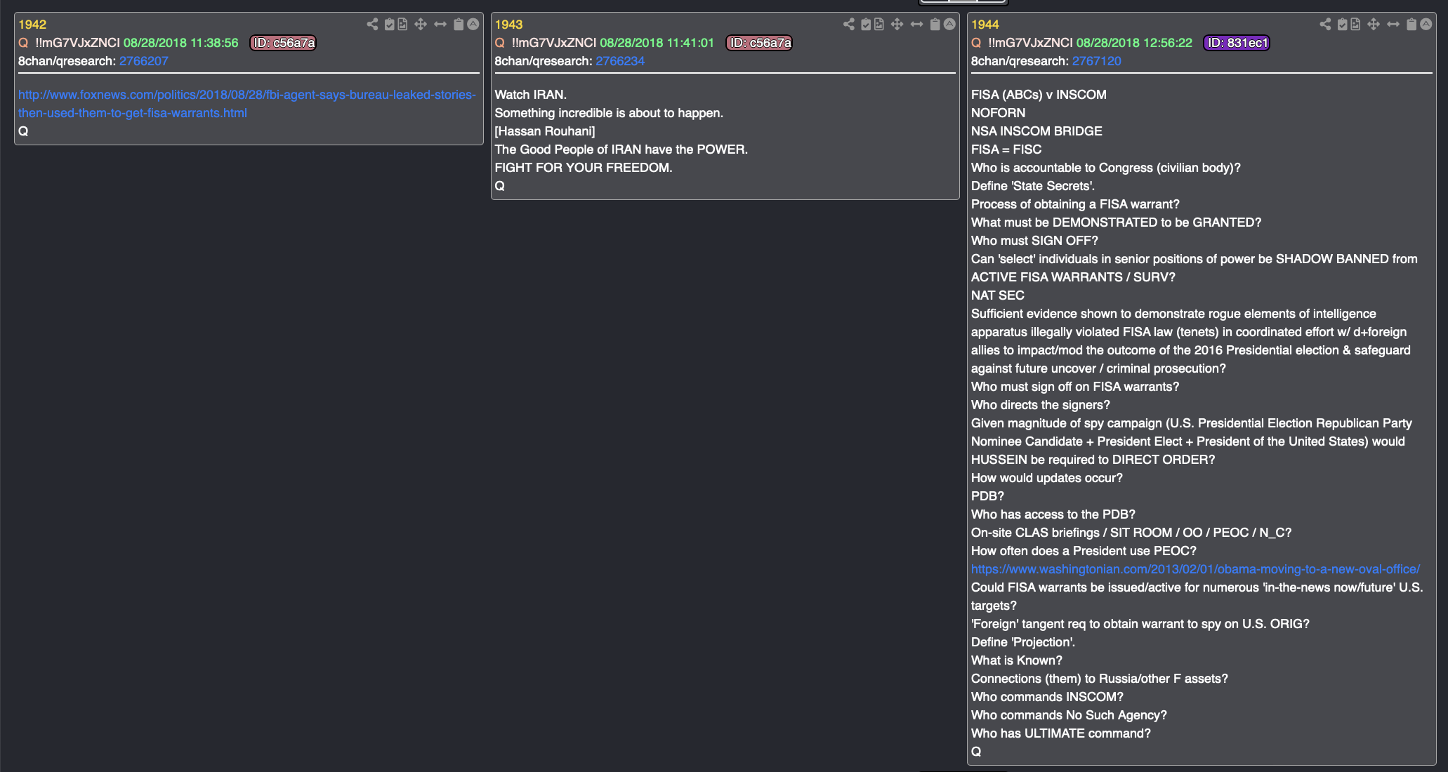Click the four-way move icon on post 1943

coord(897,25)
